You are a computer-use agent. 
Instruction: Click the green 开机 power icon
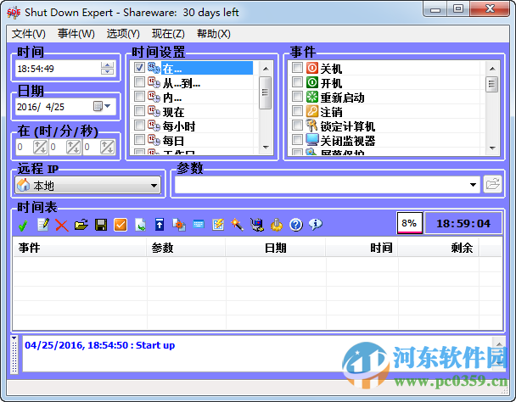click(x=312, y=82)
